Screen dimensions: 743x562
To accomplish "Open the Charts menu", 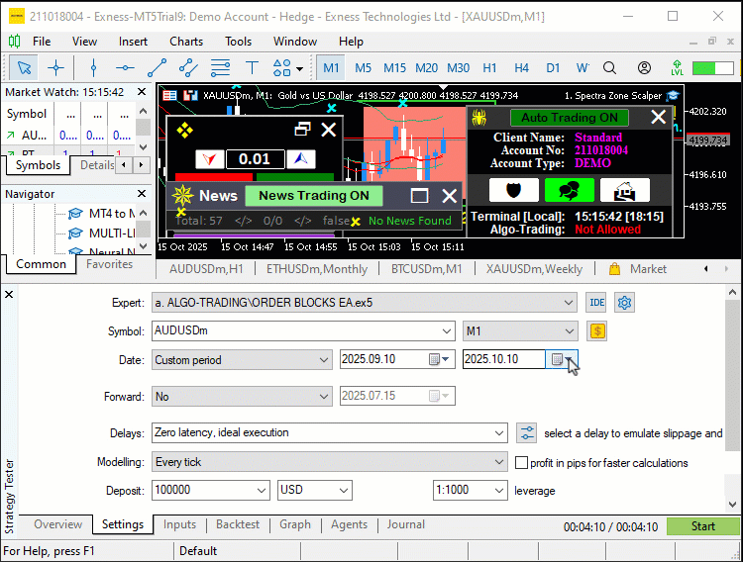I will pos(186,42).
